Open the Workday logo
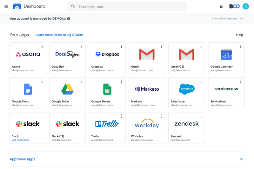This screenshot has width=254, height=169. click(x=147, y=124)
